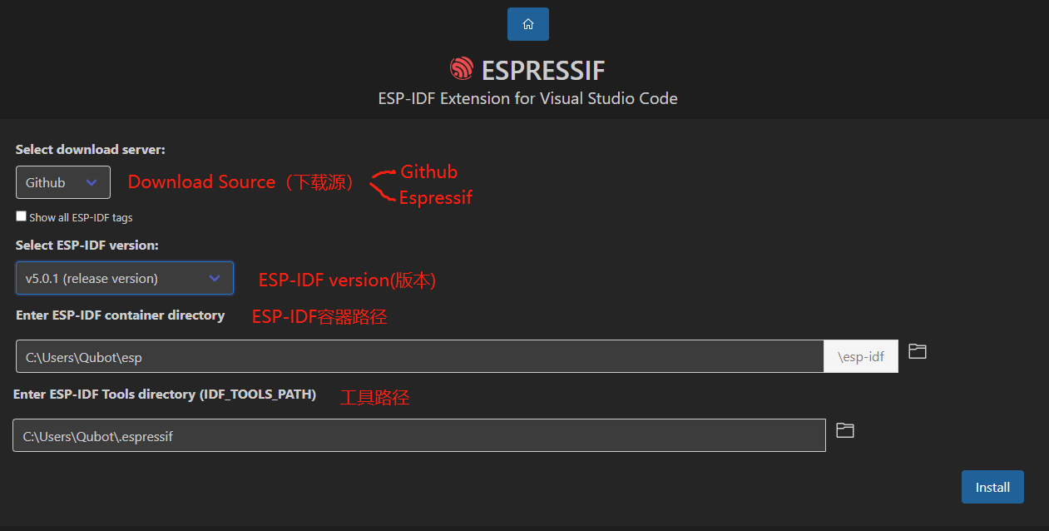This screenshot has width=1049, height=531.
Task: Click the "ESP-IDF Extension for Visual Studio Code" subtitle
Action: pos(527,98)
